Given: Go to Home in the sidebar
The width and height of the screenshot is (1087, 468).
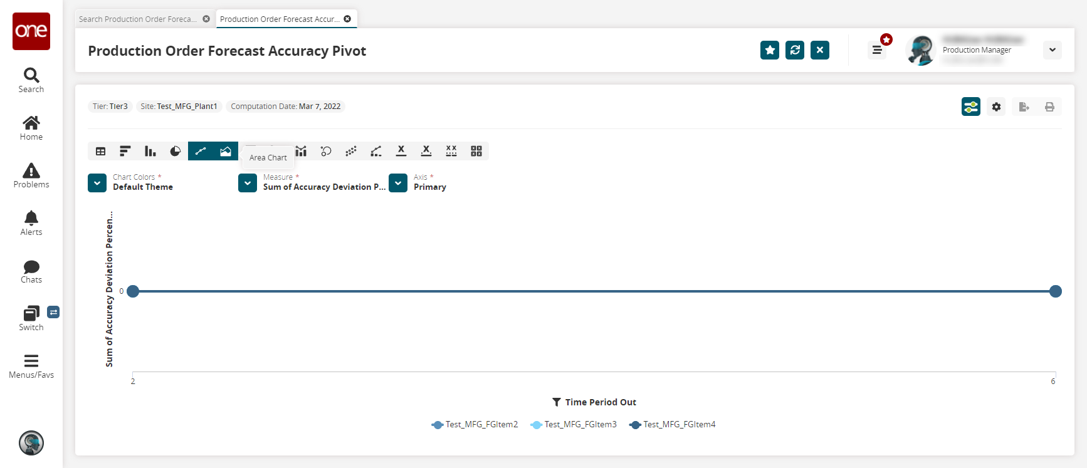Looking at the screenshot, I should [x=31, y=128].
